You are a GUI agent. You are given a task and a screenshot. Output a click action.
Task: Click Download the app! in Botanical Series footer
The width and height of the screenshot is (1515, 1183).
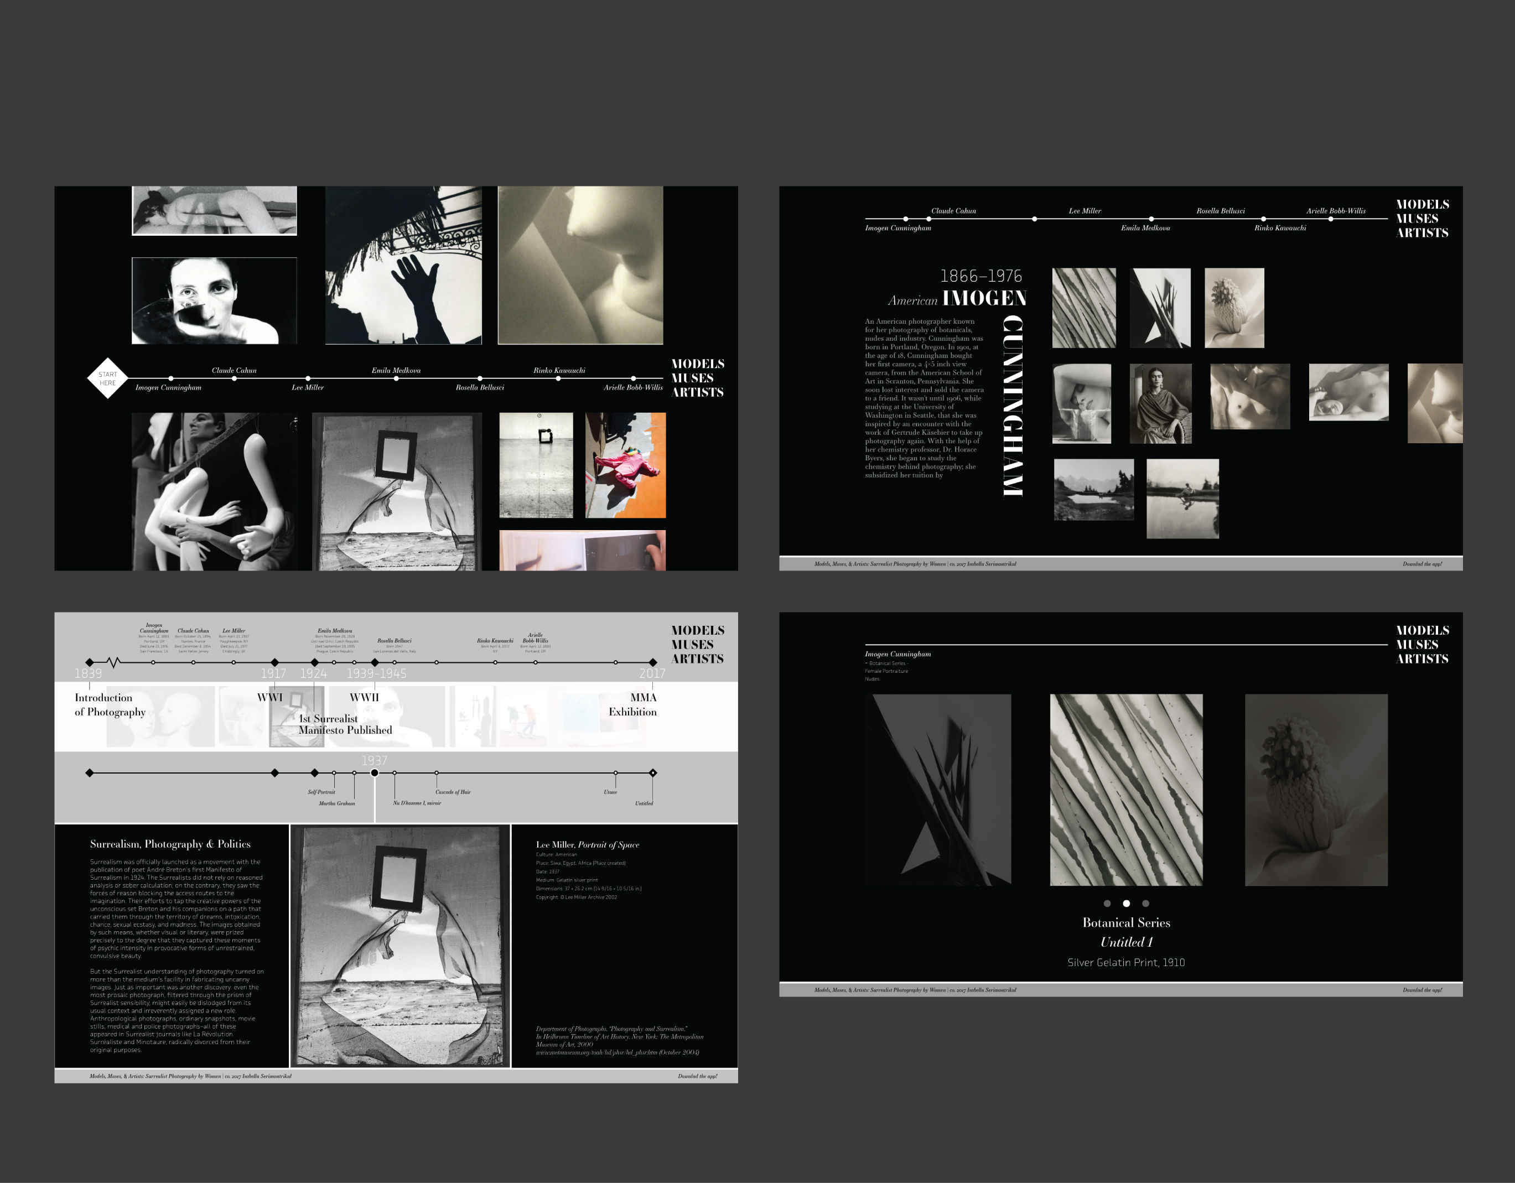1422,990
